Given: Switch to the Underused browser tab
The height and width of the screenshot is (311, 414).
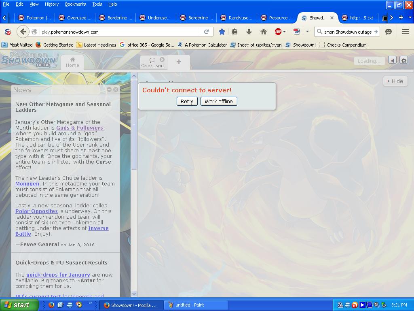Looking at the screenshot, I should pyautogui.click(x=156, y=18).
